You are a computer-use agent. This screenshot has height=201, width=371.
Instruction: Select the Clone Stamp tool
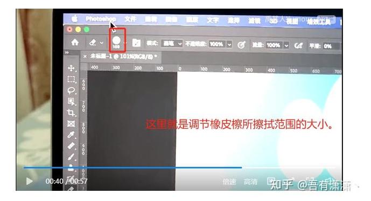coord(71,168)
